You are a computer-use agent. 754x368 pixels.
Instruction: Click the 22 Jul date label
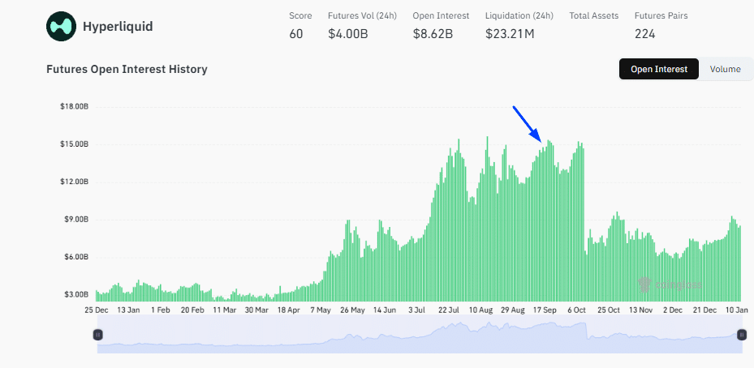[x=449, y=310]
